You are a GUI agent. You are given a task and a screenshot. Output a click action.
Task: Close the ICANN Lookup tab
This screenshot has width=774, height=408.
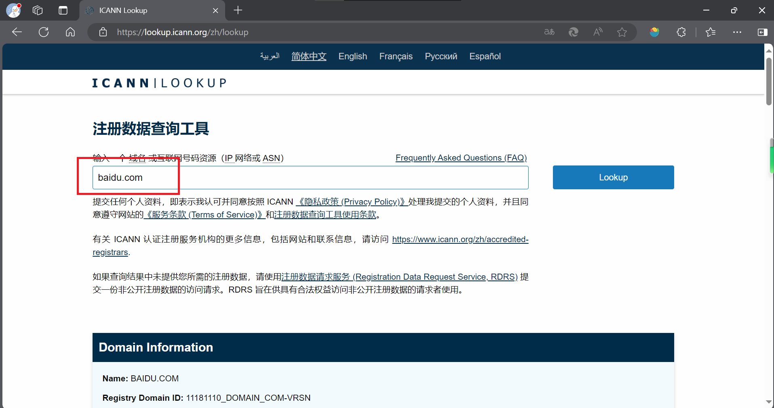215,10
